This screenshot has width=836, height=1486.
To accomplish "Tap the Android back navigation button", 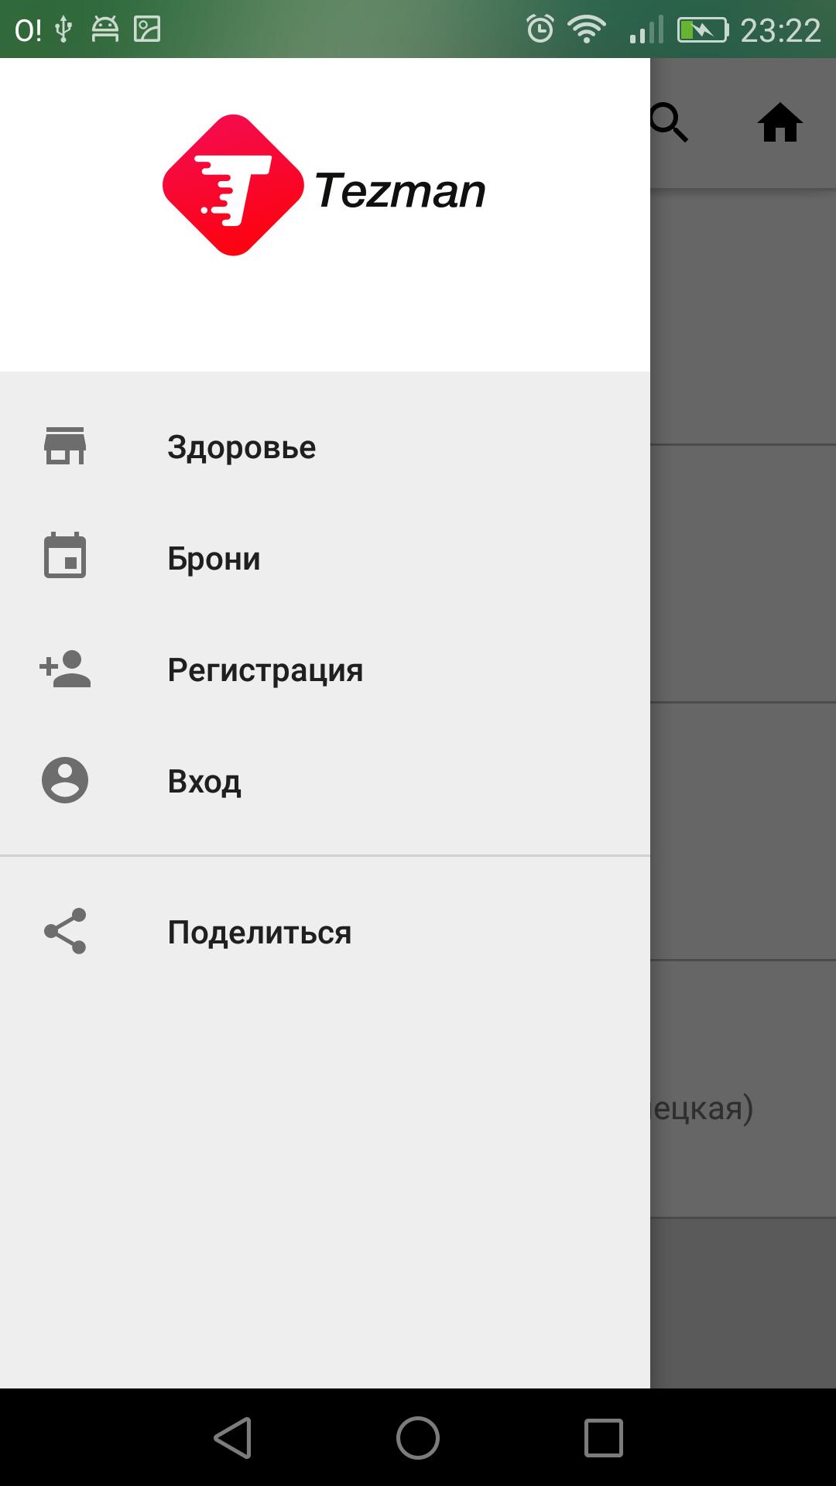I will [232, 1438].
